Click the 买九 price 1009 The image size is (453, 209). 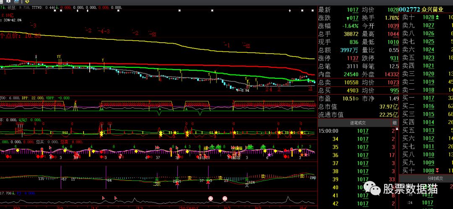[428, 163]
